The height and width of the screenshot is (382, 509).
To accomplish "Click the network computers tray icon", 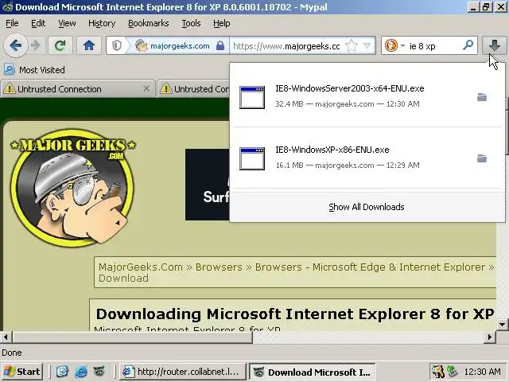I will pos(453,372).
